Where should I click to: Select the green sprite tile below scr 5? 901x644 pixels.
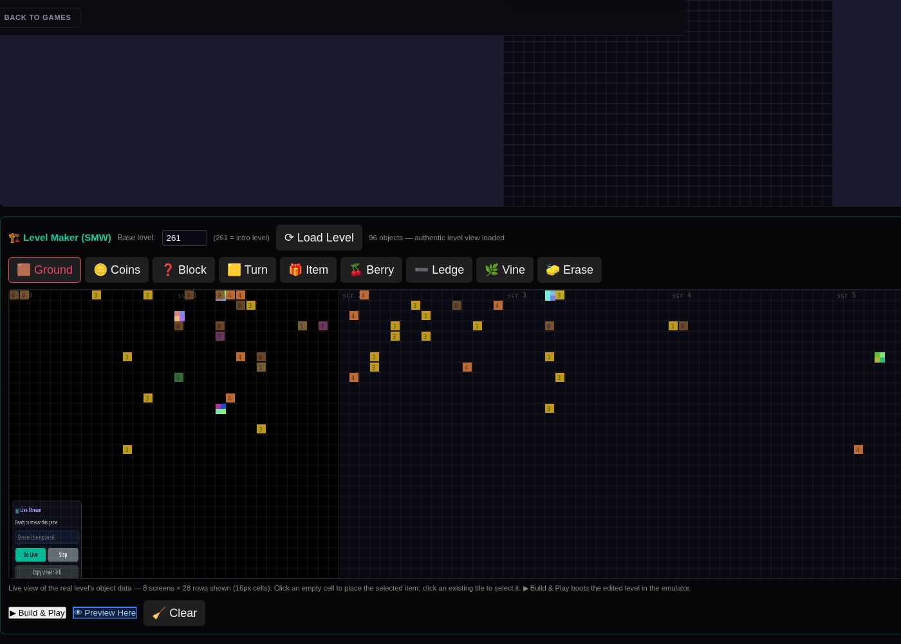point(880,357)
